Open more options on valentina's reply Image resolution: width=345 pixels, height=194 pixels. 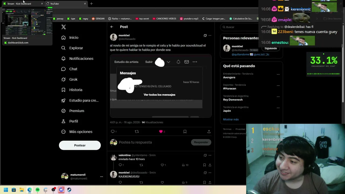click(x=210, y=155)
